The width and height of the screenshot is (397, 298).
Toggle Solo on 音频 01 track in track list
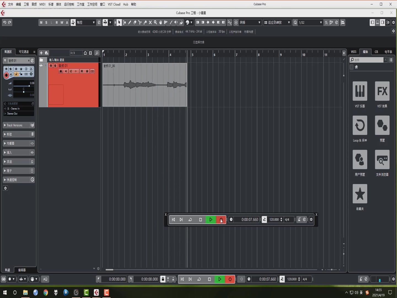coord(55,66)
